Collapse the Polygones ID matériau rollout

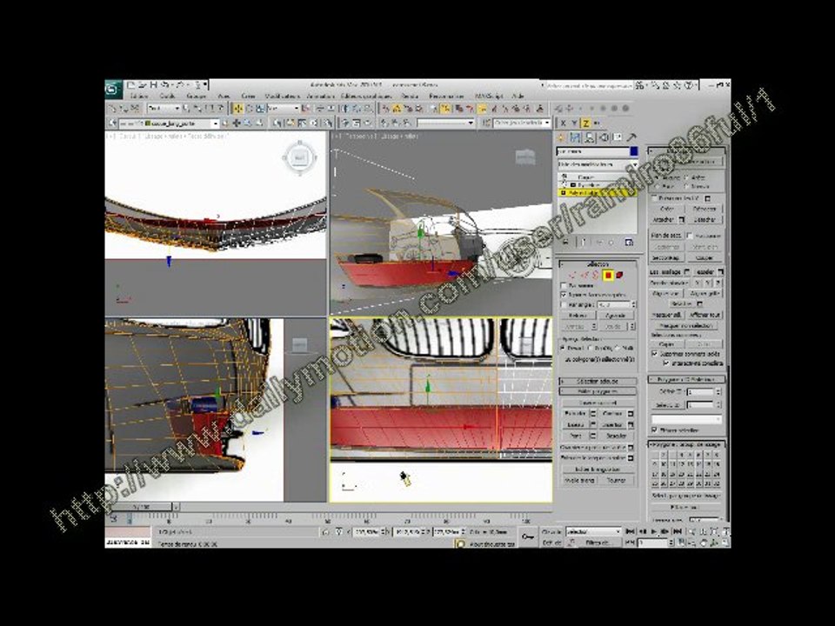687,380
